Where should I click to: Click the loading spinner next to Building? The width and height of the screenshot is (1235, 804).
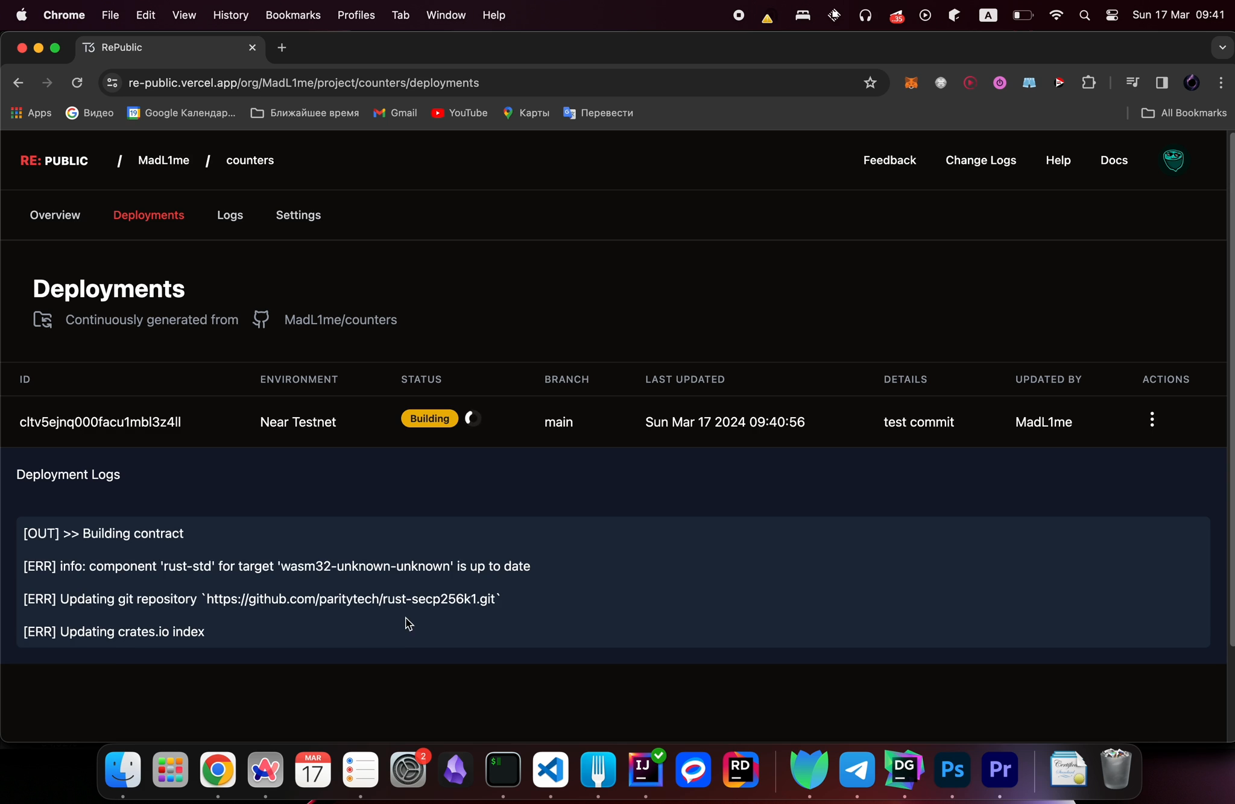click(473, 418)
